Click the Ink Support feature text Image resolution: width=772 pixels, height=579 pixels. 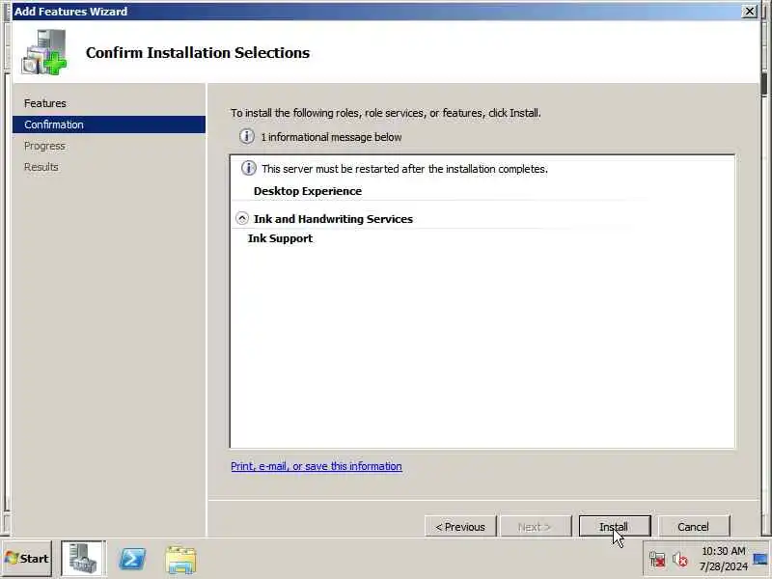click(280, 238)
